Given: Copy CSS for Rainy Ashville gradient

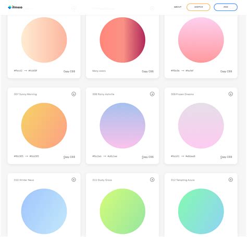Looking at the screenshot, I should [147, 157].
